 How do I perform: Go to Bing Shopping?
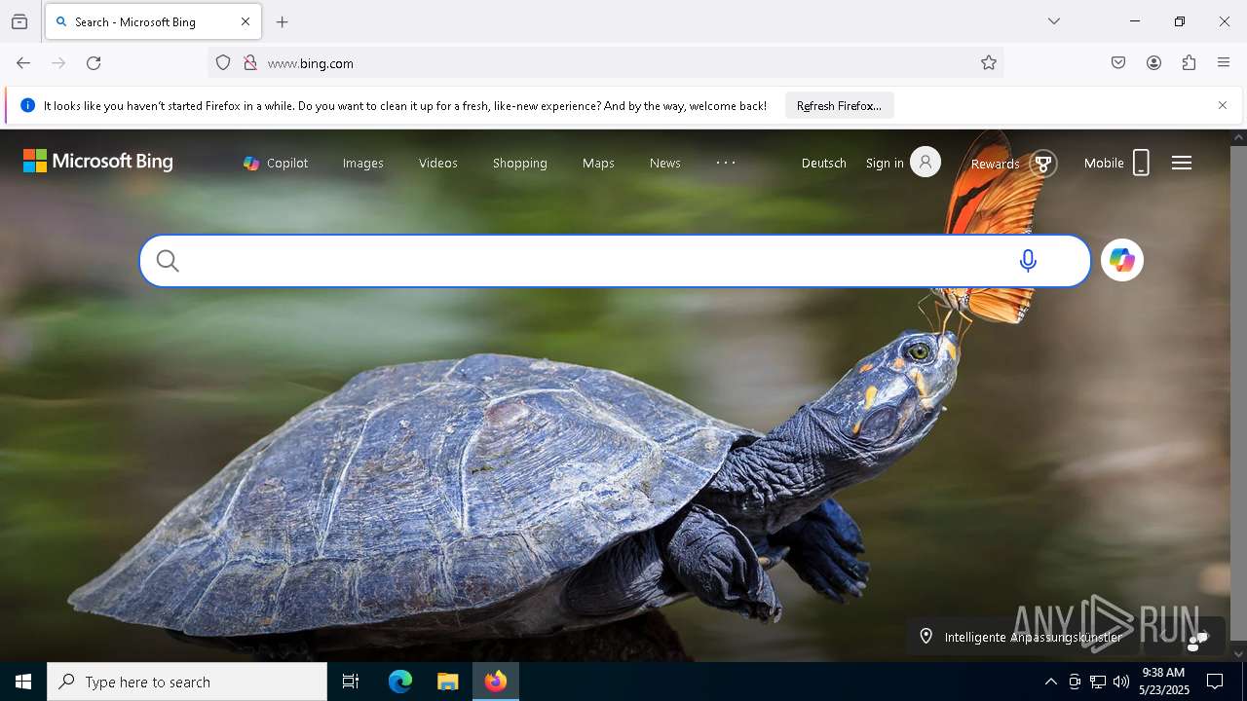tap(520, 163)
